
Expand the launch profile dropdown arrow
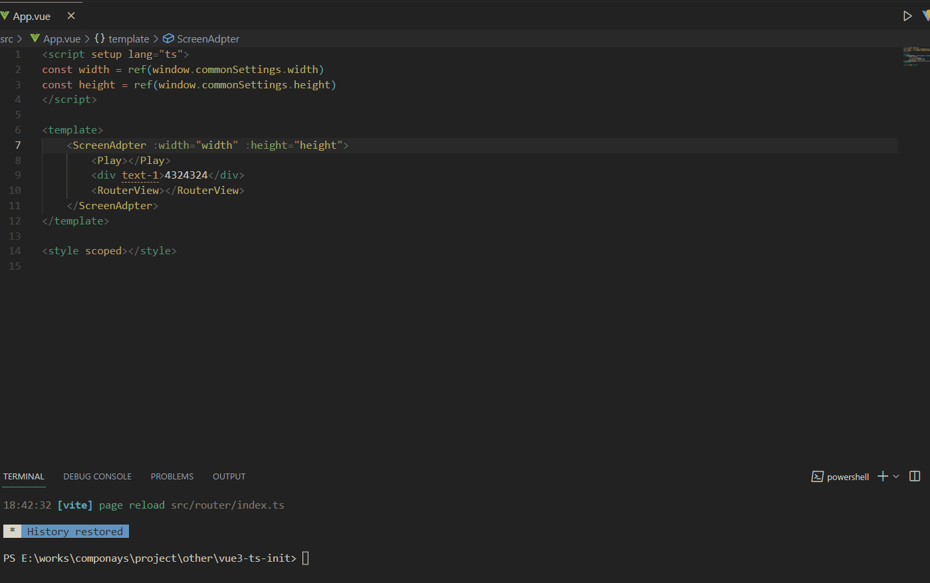tap(896, 476)
